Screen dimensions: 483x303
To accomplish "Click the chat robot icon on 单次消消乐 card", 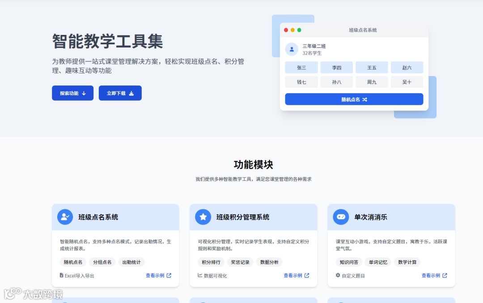I will [x=341, y=217].
